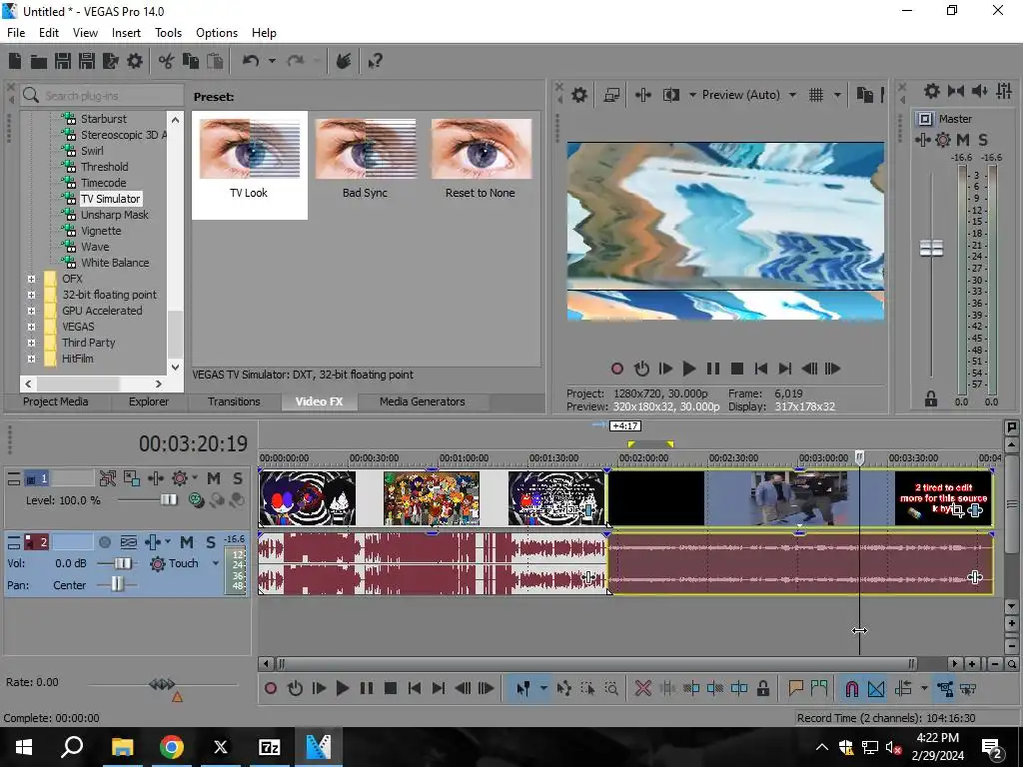Open the Insert menu
This screenshot has width=1023, height=767.
tap(126, 33)
